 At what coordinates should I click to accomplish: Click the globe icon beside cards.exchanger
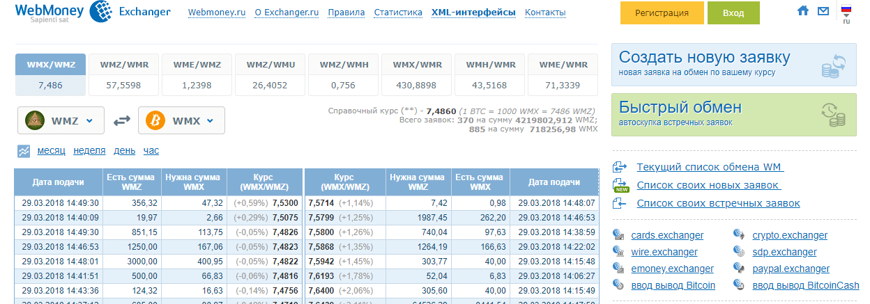point(618,235)
